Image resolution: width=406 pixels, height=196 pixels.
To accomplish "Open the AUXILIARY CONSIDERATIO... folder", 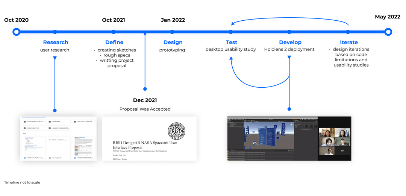I will coord(59,128).
